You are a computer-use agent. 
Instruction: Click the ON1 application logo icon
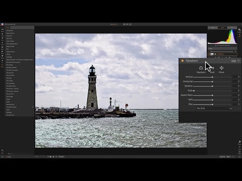3,25
